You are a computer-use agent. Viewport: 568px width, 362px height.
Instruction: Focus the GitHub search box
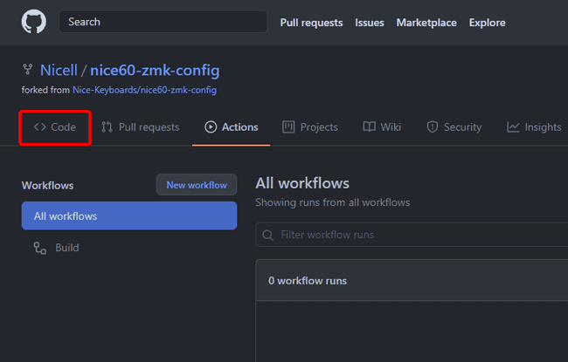163,22
